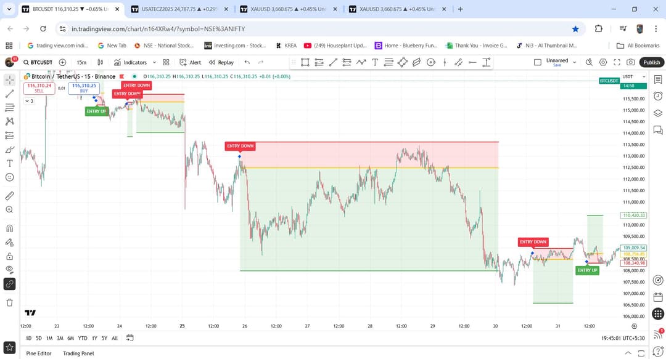
Task: Click the add symbol plus icon
Action: [x=62, y=62]
